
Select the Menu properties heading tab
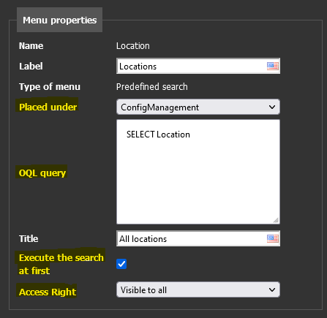pos(59,20)
